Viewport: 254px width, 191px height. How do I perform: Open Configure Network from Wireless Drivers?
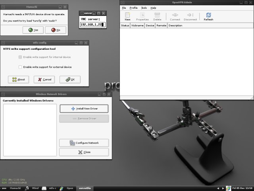pyautogui.click(x=84, y=143)
